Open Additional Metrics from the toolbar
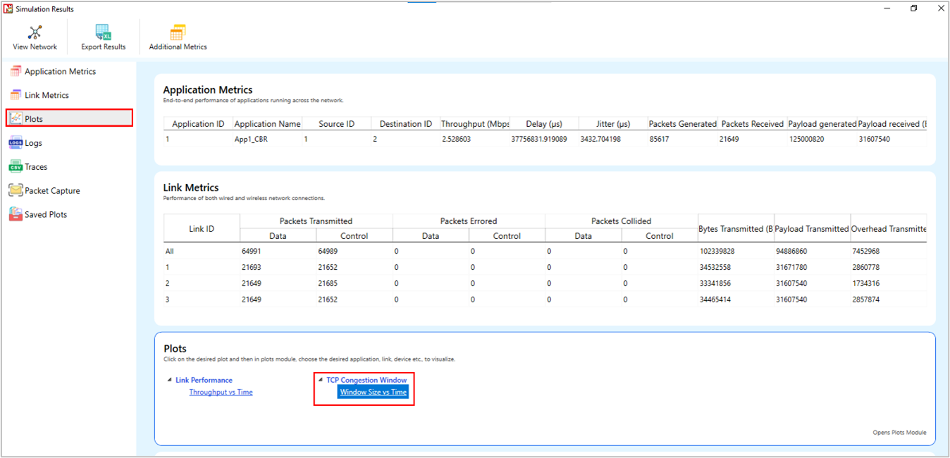Viewport: 950px width, 458px height. coord(178,32)
